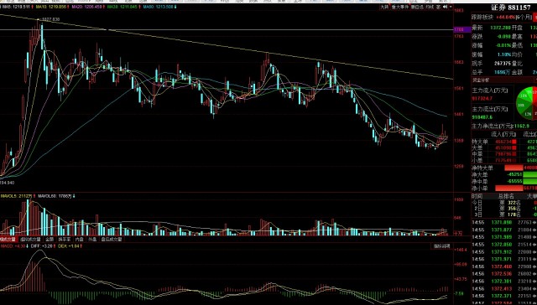The width and height of the screenshot is (537, 305).
Task: Open the 内盘 indicator tab
Action: point(80,240)
